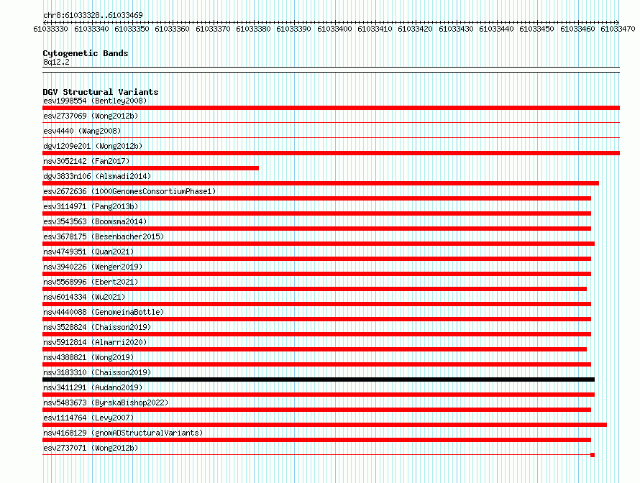This screenshot has height=483, width=640.
Task: Select the esv2737071 (Wong2012b) label
Action: click(x=91, y=448)
